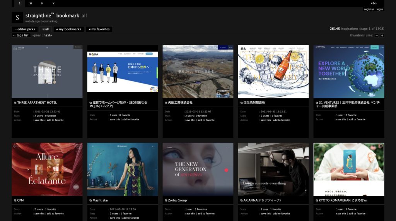The image size is (396, 221).
Task: Add MQUA to favorite
Action: [x=131, y=119]
